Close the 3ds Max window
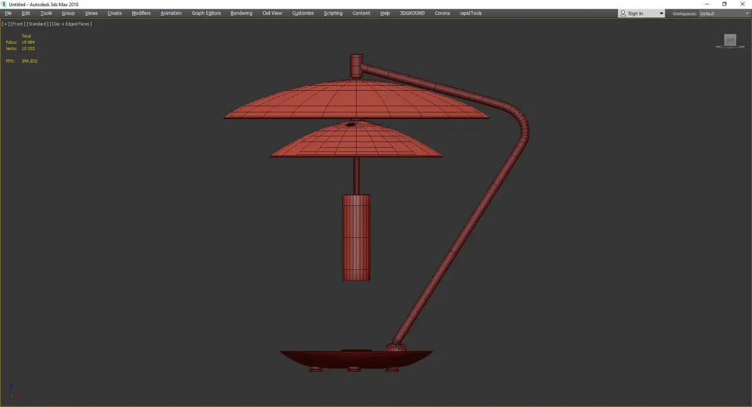The width and height of the screenshot is (752, 407). coord(742,4)
